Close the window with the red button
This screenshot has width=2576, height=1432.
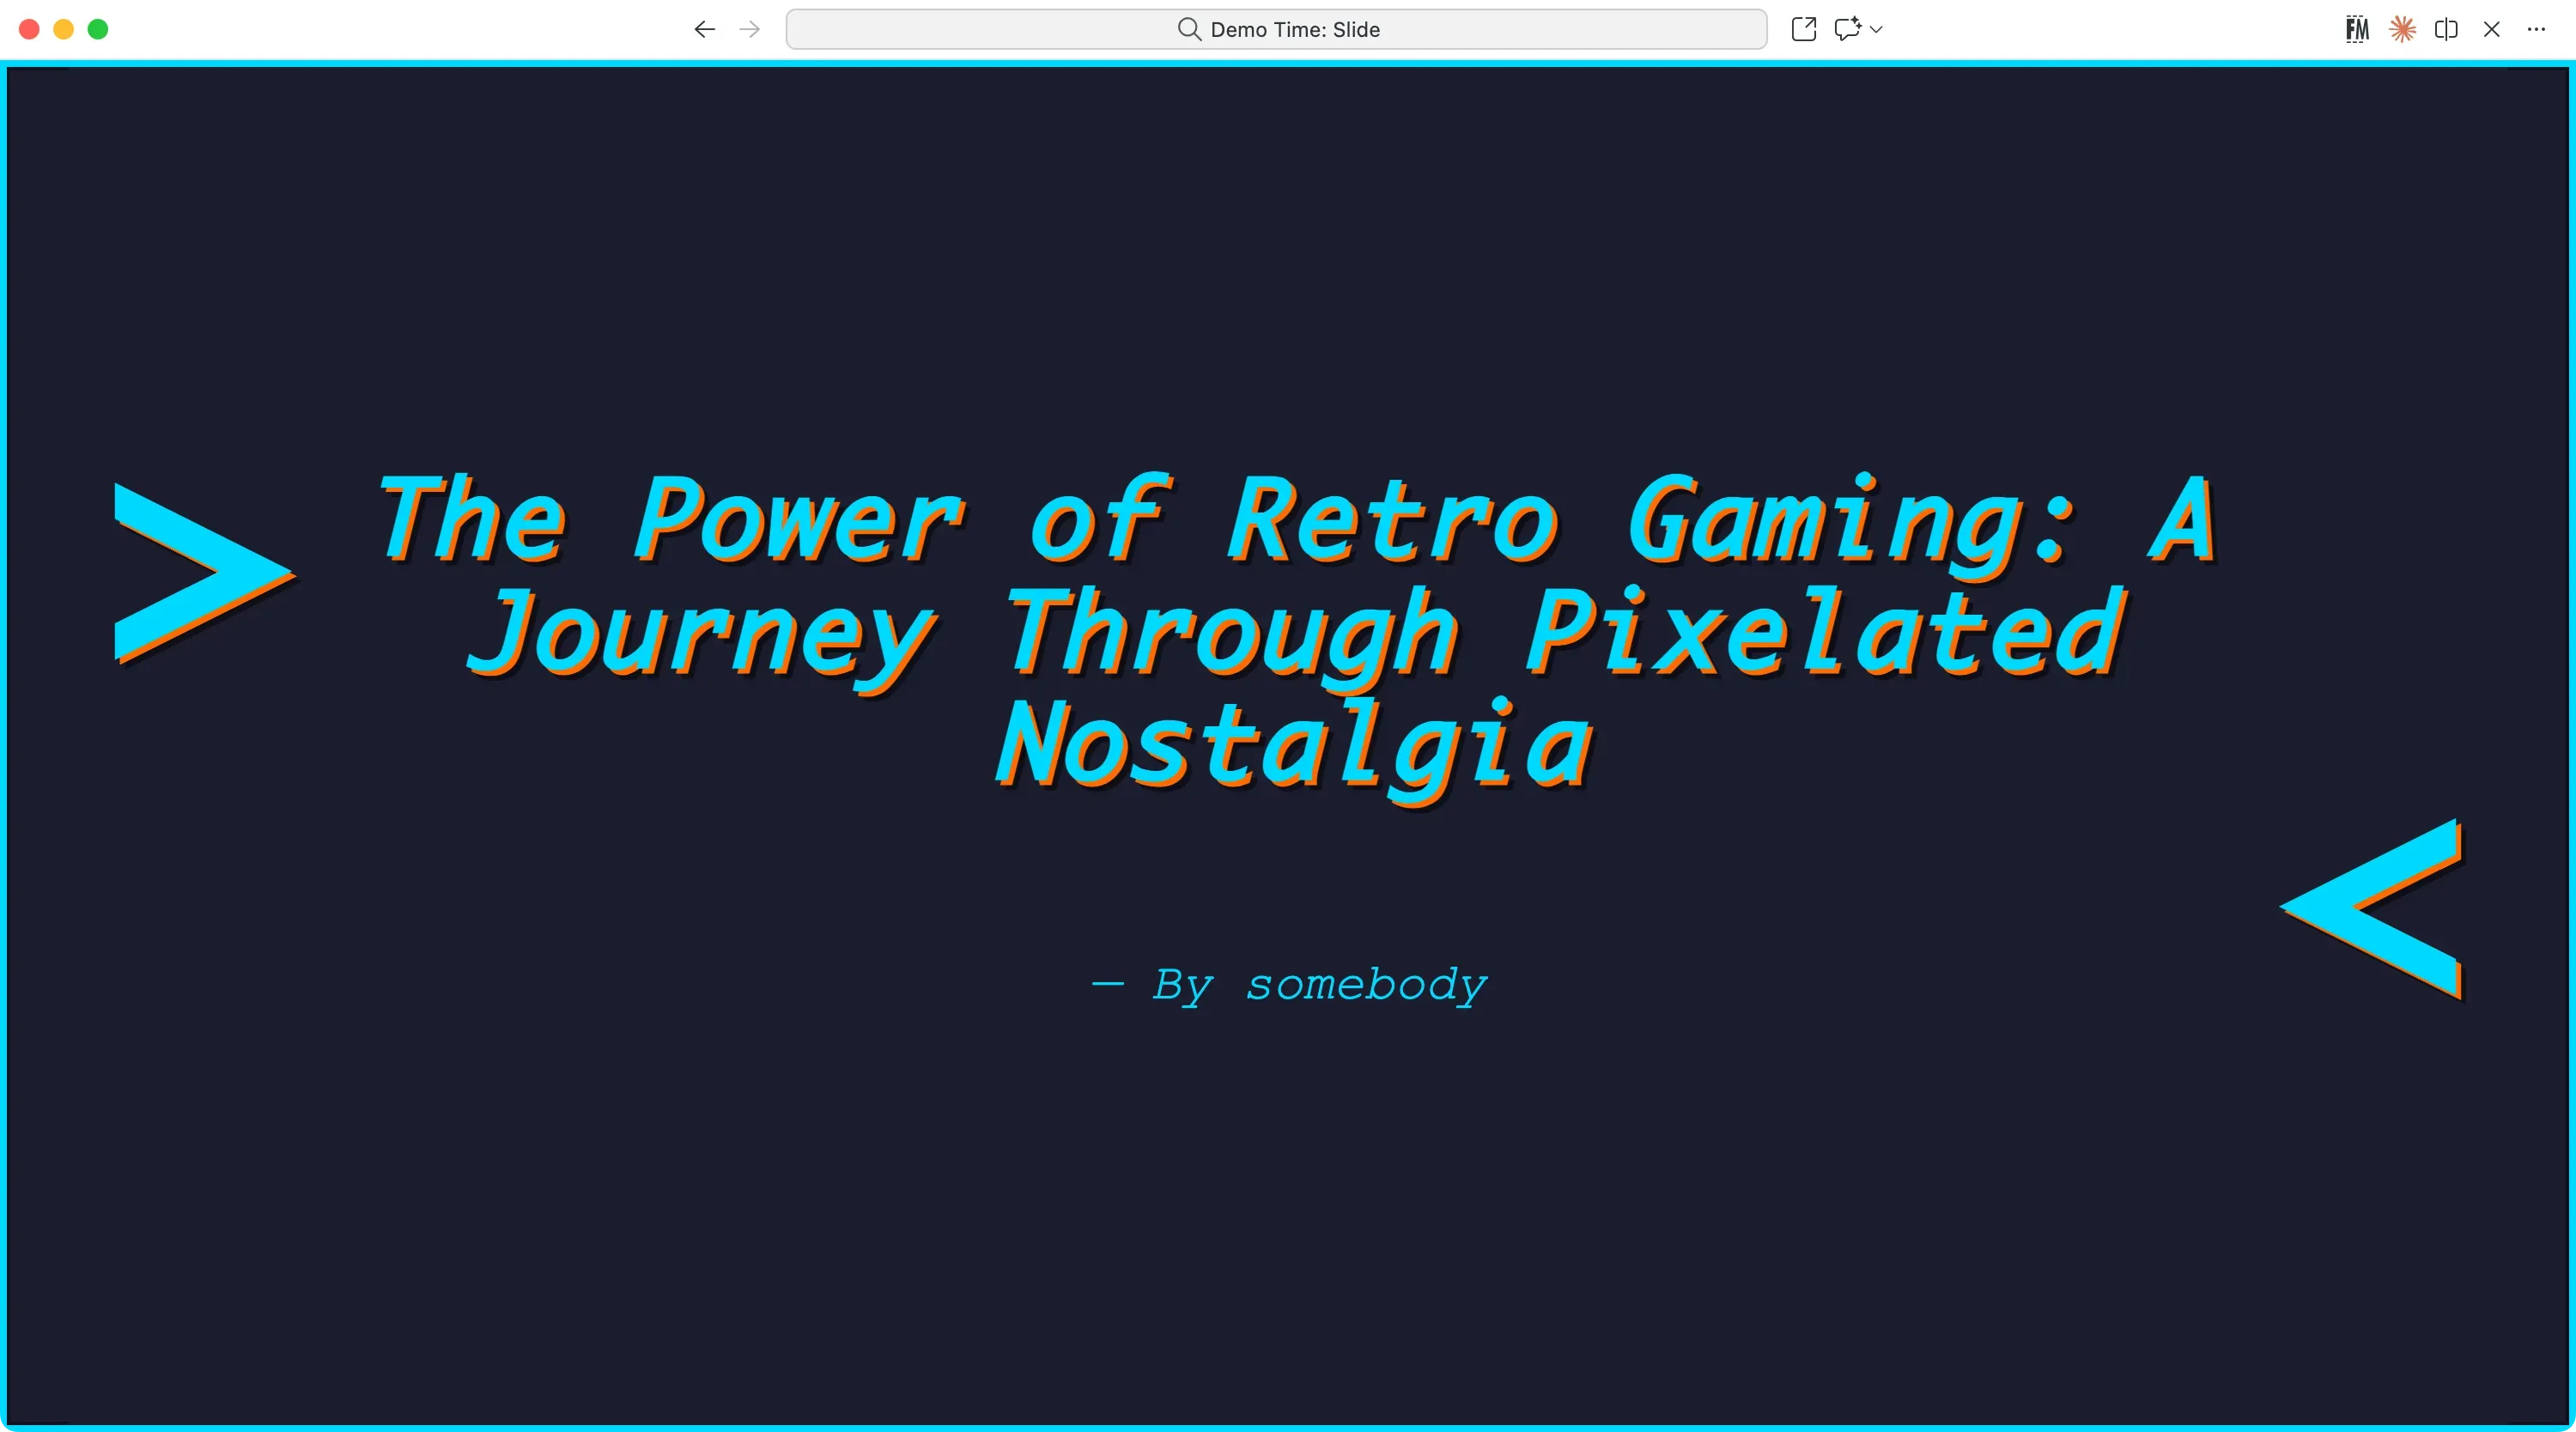point(29,30)
